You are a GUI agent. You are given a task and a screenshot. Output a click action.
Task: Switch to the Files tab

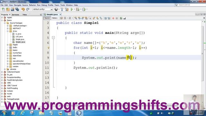25,15
